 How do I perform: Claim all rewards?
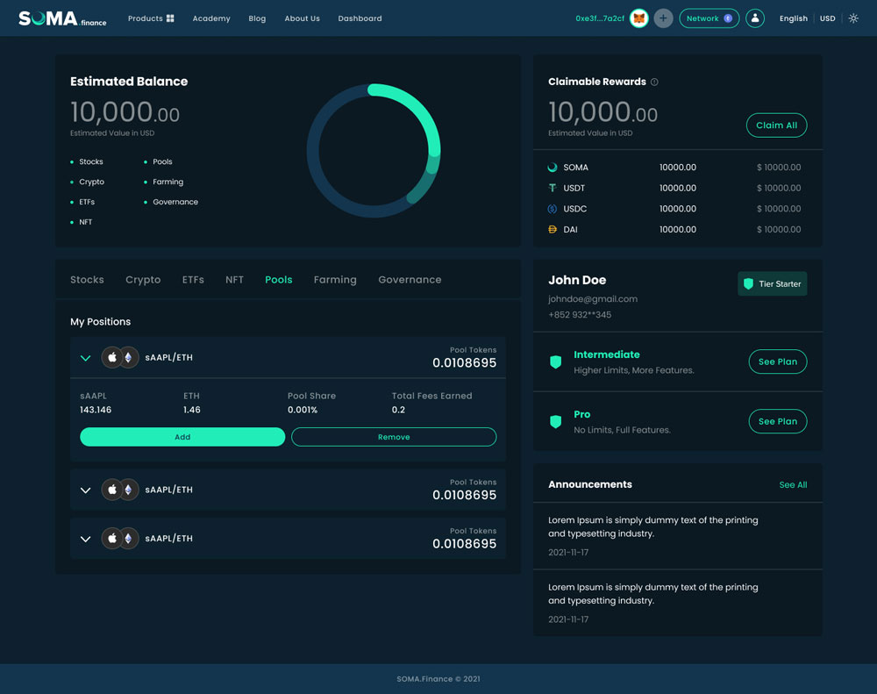[776, 125]
